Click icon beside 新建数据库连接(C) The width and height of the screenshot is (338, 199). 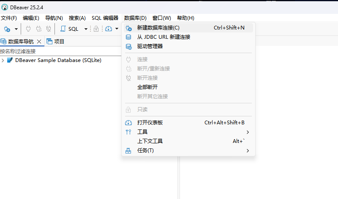pyautogui.click(x=129, y=28)
